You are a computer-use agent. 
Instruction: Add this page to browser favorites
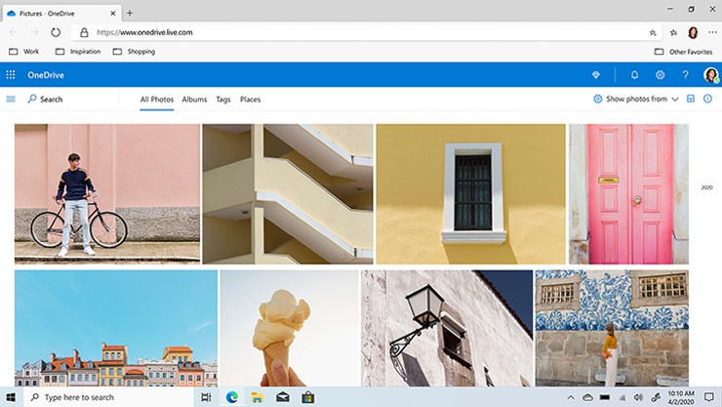(x=653, y=32)
